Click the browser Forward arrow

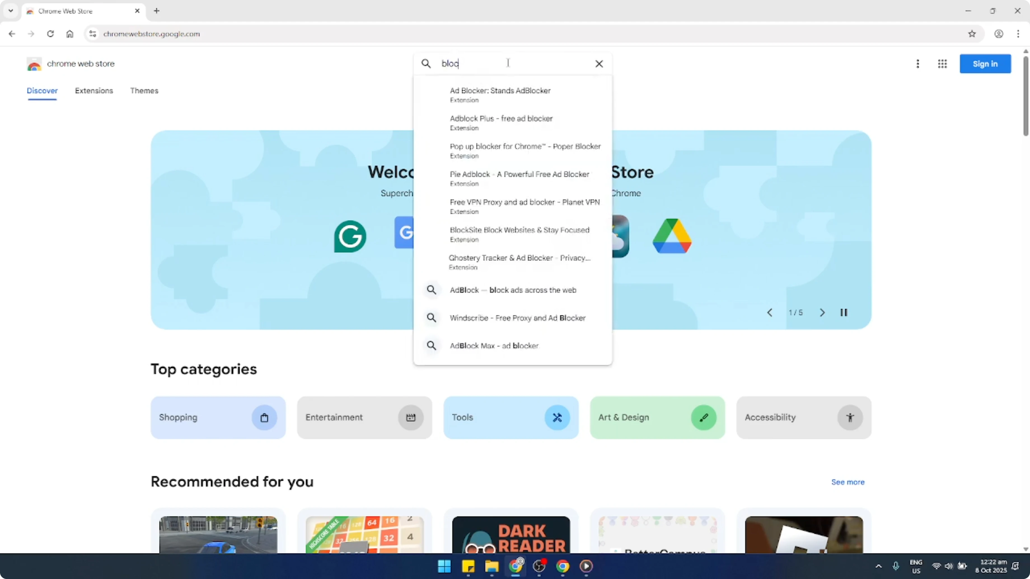31,34
